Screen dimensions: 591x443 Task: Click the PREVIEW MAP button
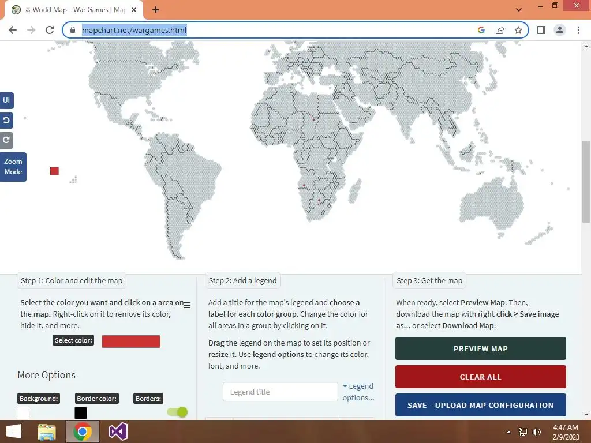tap(481, 348)
